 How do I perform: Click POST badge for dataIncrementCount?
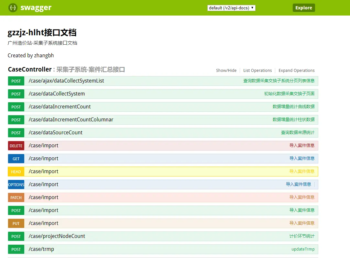click(x=16, y=107)
